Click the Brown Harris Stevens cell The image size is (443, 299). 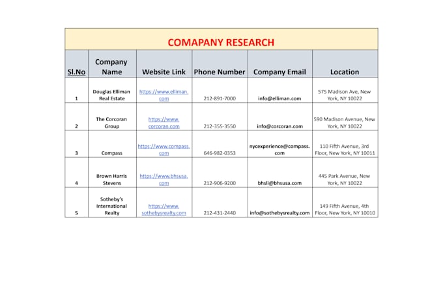pyautogui.click(x=112, y=173)
